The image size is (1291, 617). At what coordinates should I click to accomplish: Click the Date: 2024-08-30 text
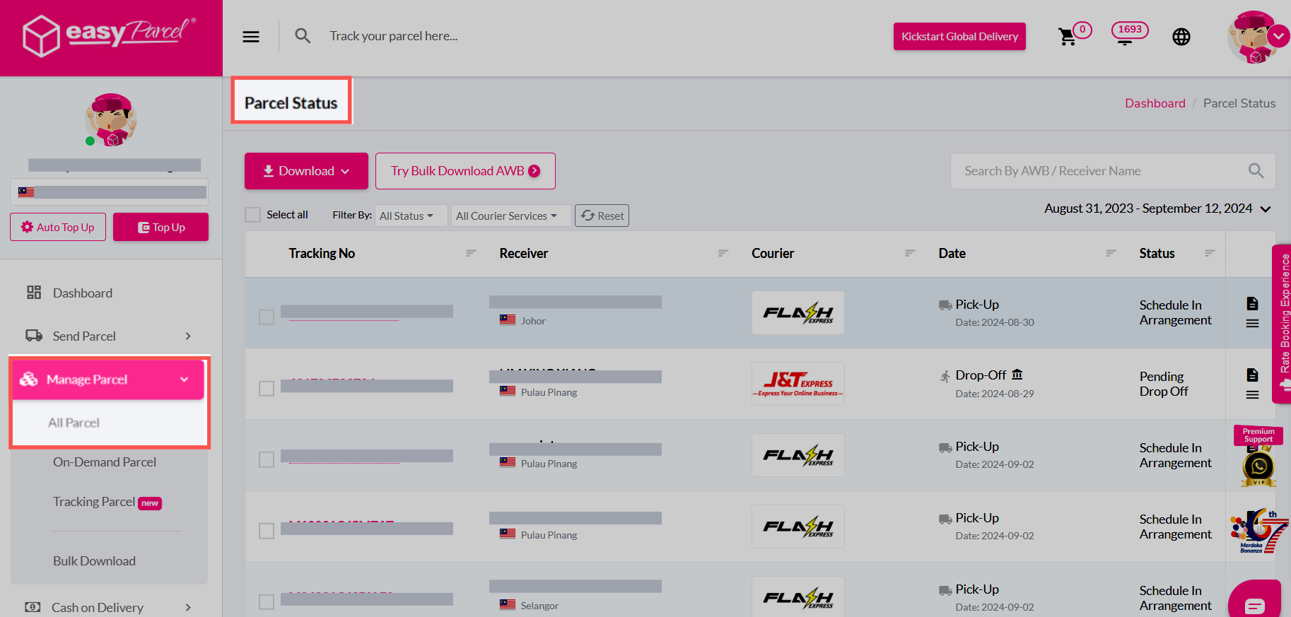tap(995, 322)
